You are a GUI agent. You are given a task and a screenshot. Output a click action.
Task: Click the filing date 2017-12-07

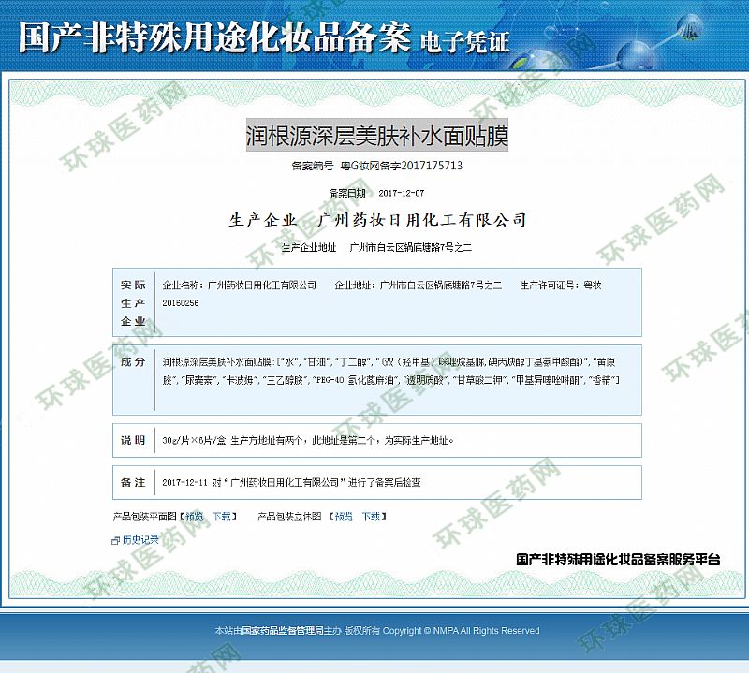click(401, 193)
